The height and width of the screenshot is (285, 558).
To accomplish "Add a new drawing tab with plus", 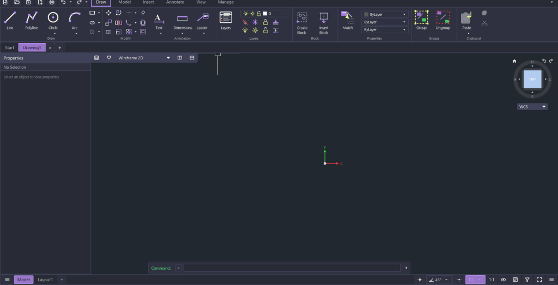I will pyautogui.click(x=60, y=47).
